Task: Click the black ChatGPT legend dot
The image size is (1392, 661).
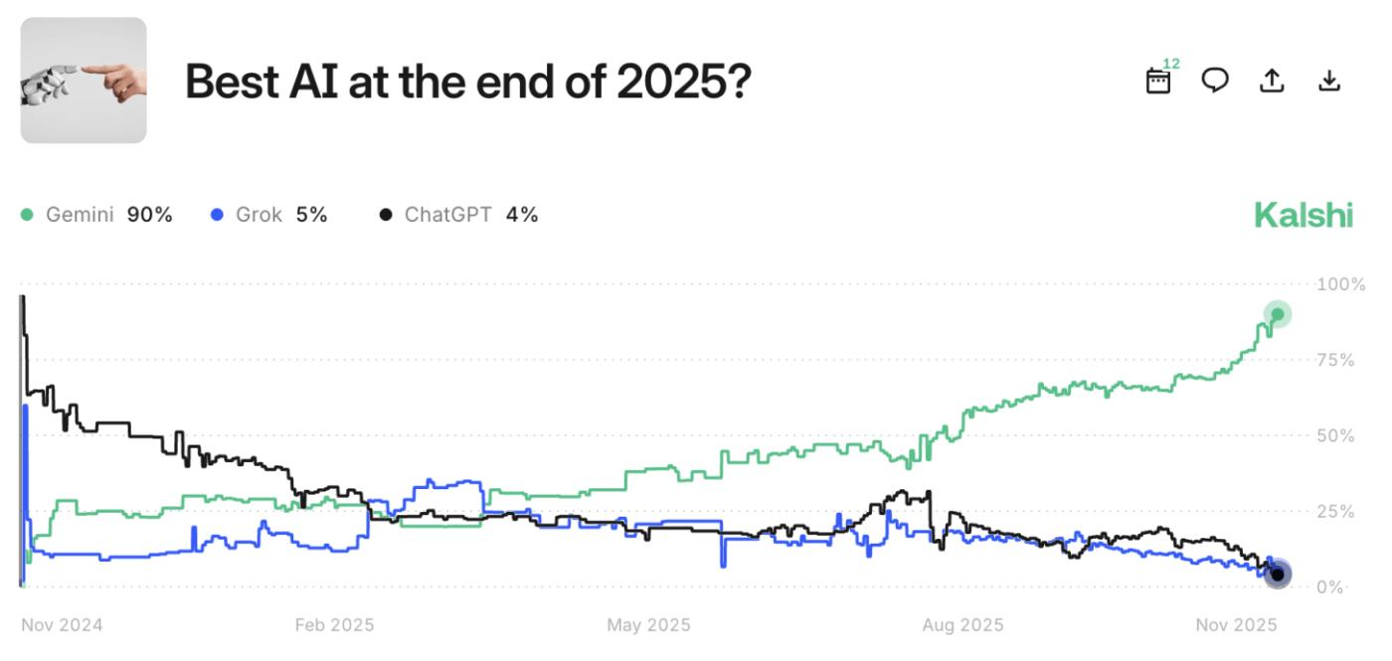Action: point(386,215)
